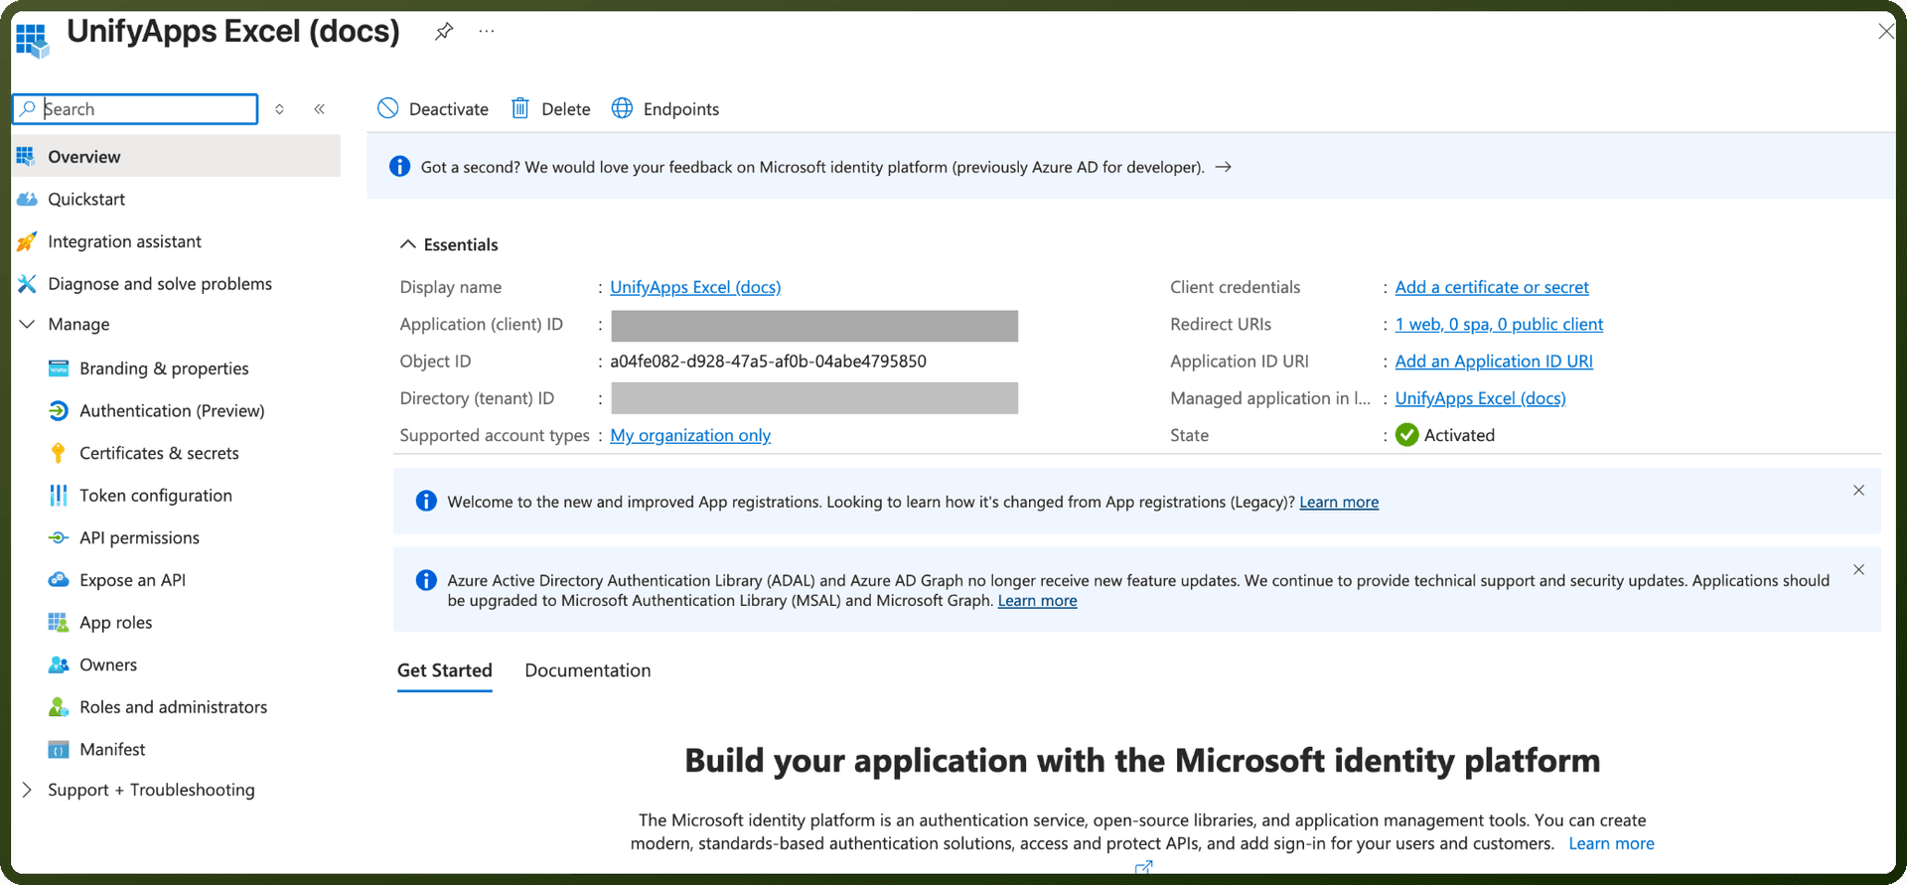The width and height of the screenshot is (1907, 885).
Task: Click My organization only link
Action: click(x=690, y=436)
